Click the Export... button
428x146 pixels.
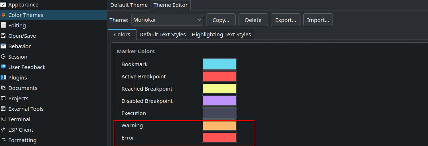(285, 20)
